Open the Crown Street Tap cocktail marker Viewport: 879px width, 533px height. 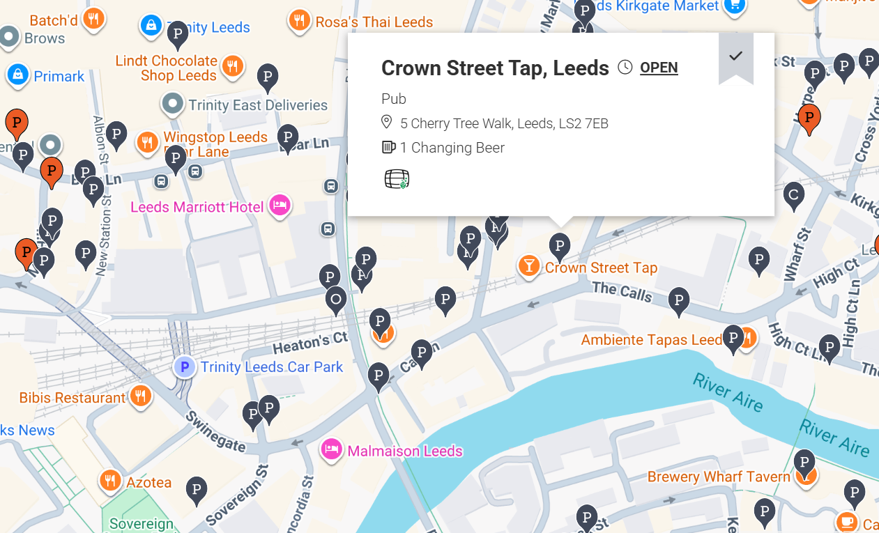(x=529, y=265)
